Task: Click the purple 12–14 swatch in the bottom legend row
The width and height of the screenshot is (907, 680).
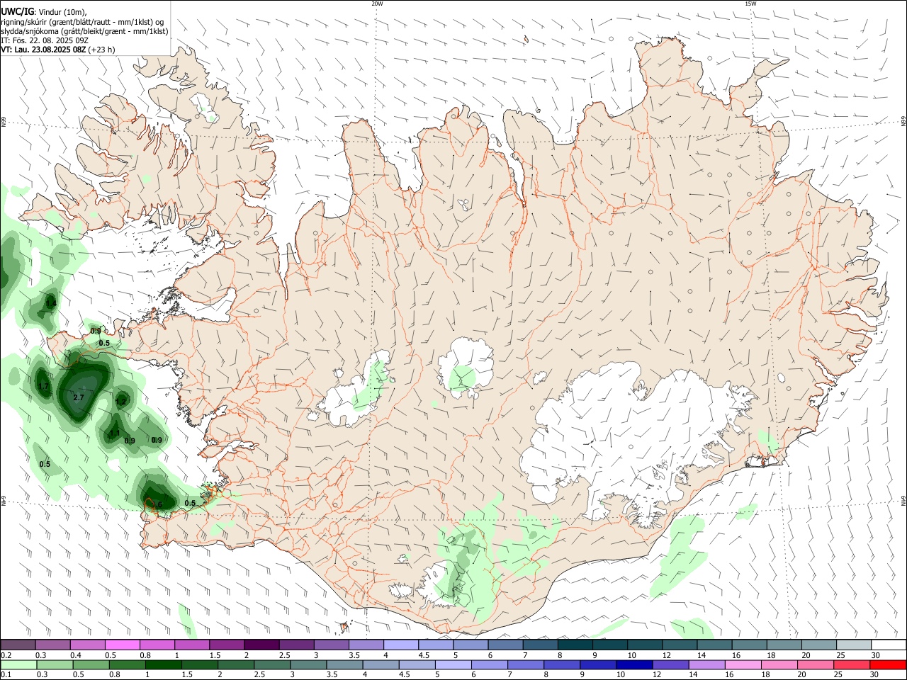Action: tap(670, 664)
